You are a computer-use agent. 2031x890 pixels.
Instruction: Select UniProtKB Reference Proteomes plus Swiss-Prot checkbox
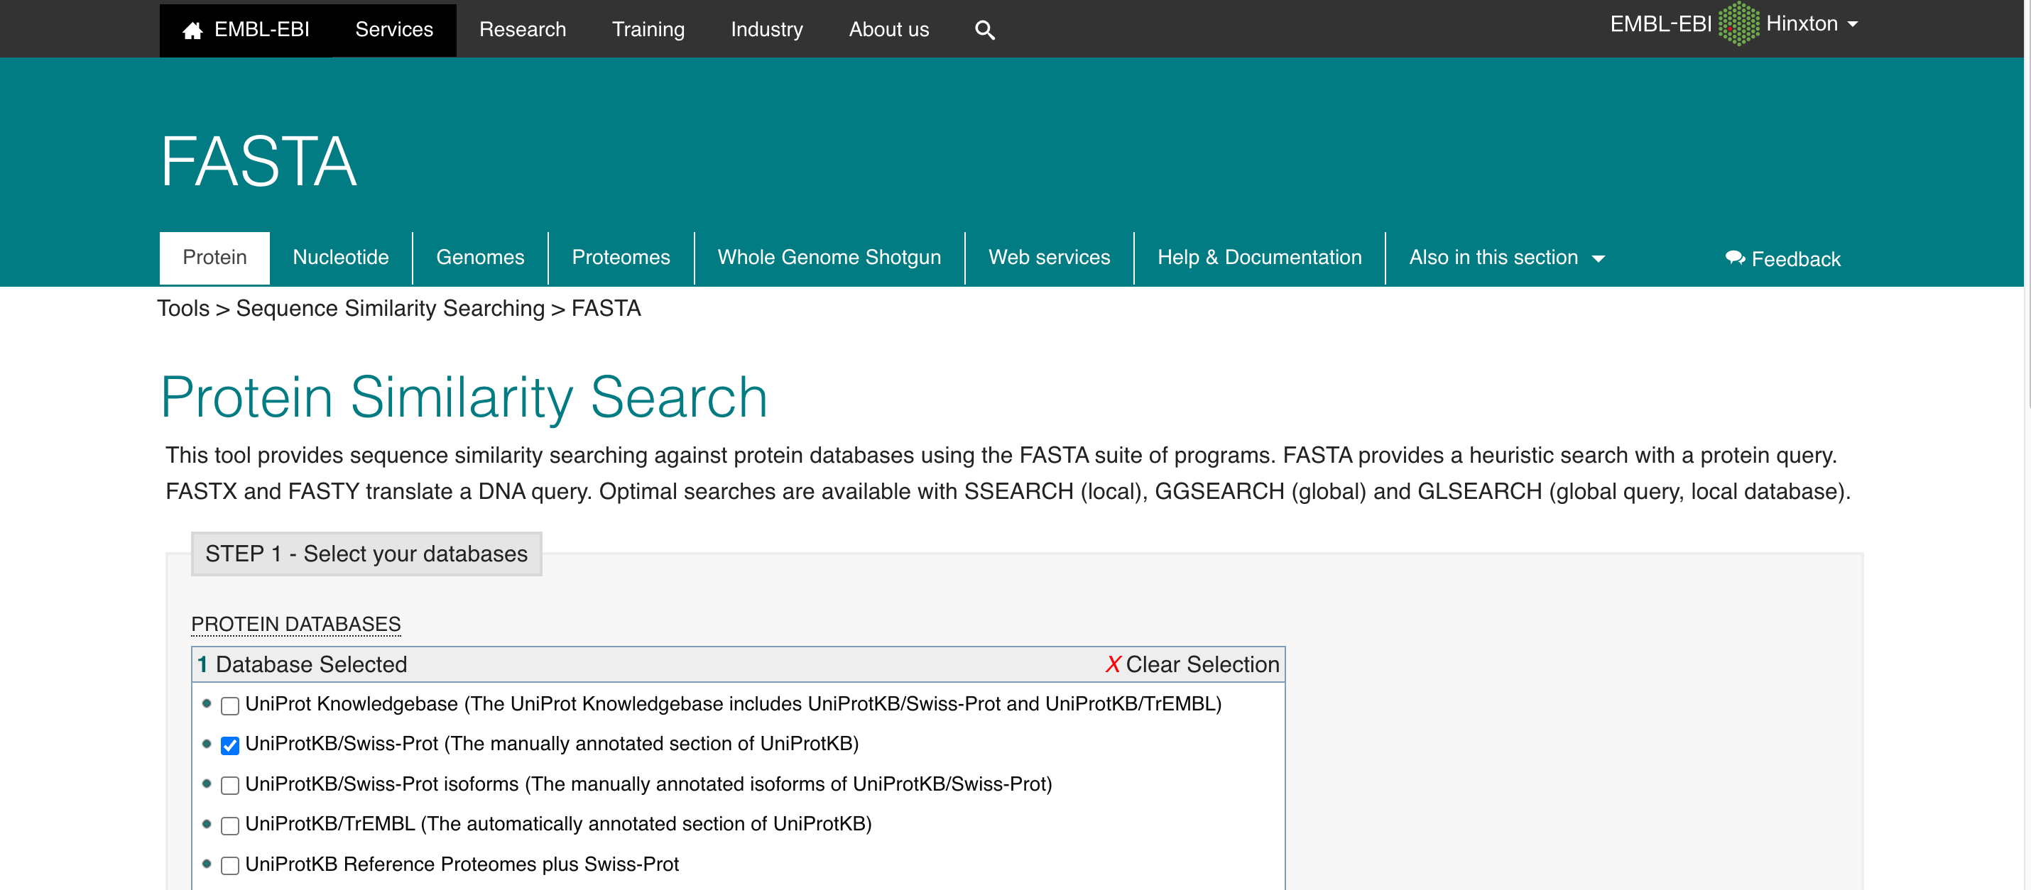coord(229,866)
